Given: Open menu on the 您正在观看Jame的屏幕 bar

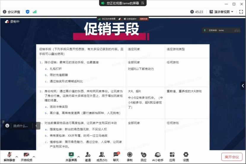Looking at the screenshot, I should point(143,3).
